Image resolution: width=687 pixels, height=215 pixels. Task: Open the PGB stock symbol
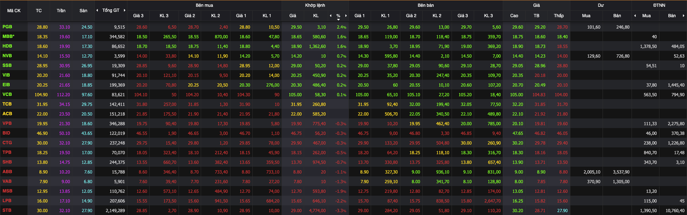click(x=7, y=27)
